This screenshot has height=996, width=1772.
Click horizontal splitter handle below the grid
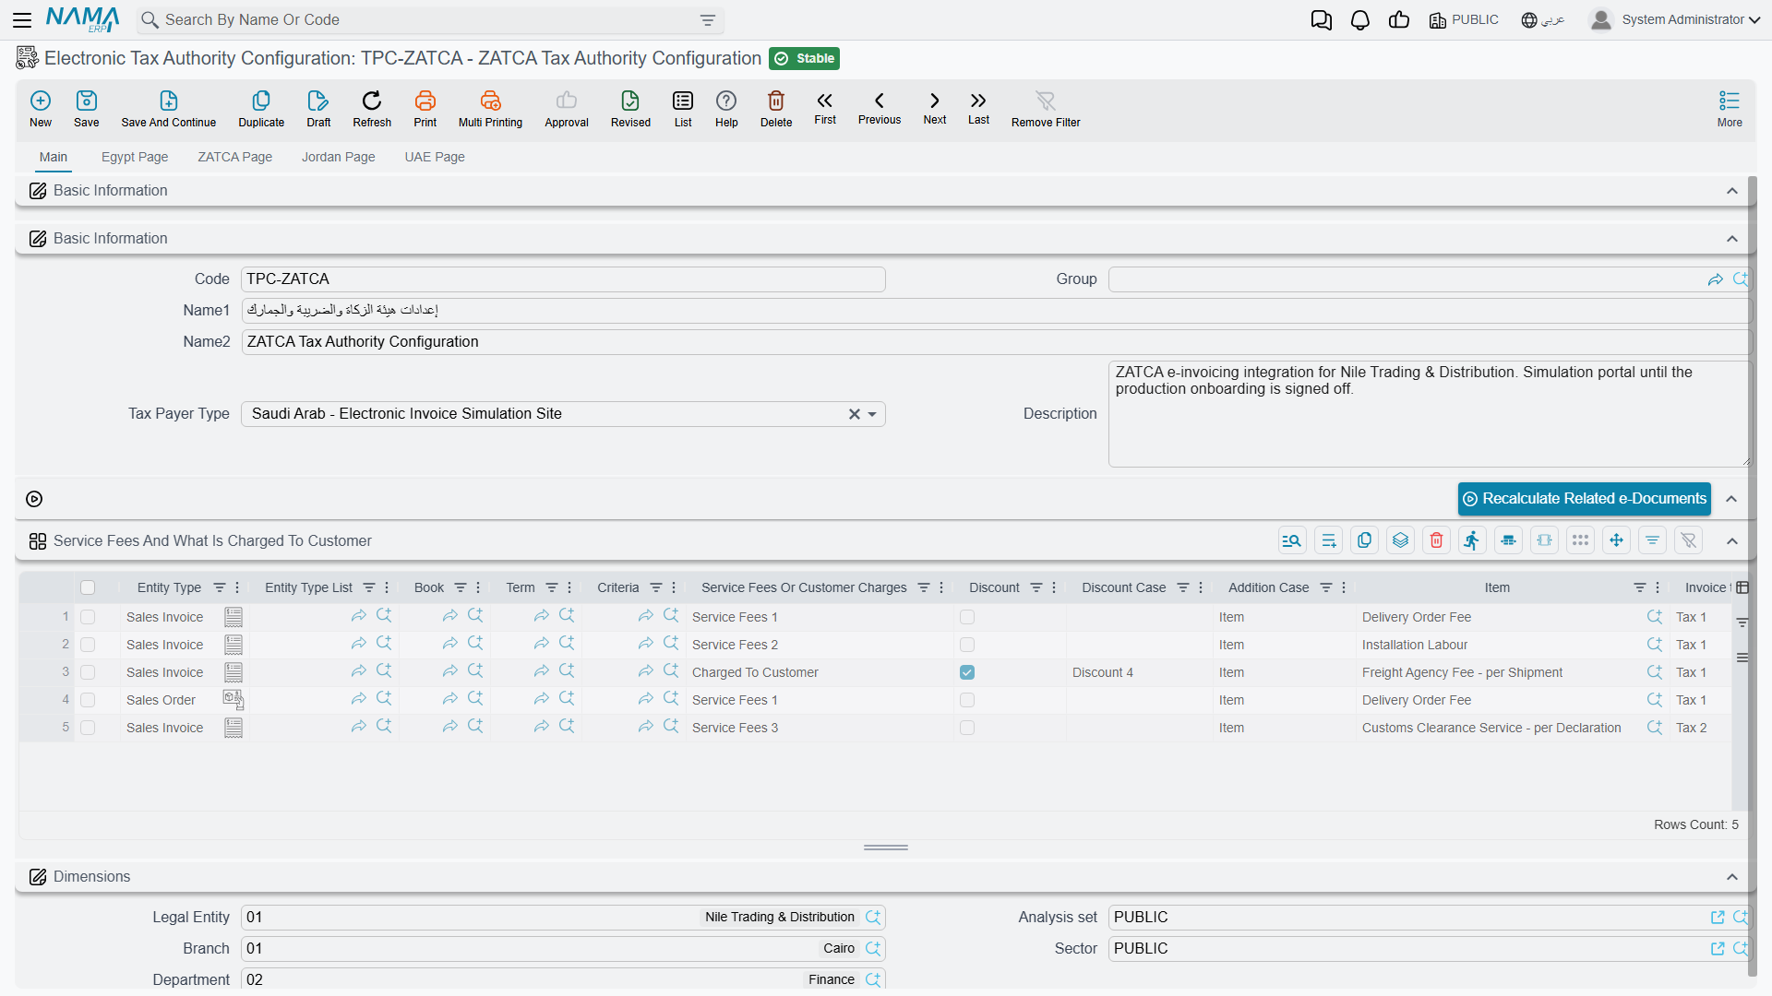(886, 847)
